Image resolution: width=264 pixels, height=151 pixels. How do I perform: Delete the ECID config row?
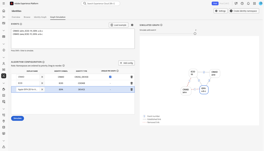point(132,83)
